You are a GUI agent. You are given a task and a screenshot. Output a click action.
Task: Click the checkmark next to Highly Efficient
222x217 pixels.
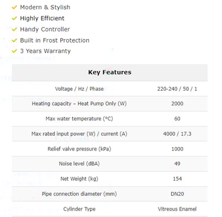[14, 18]
